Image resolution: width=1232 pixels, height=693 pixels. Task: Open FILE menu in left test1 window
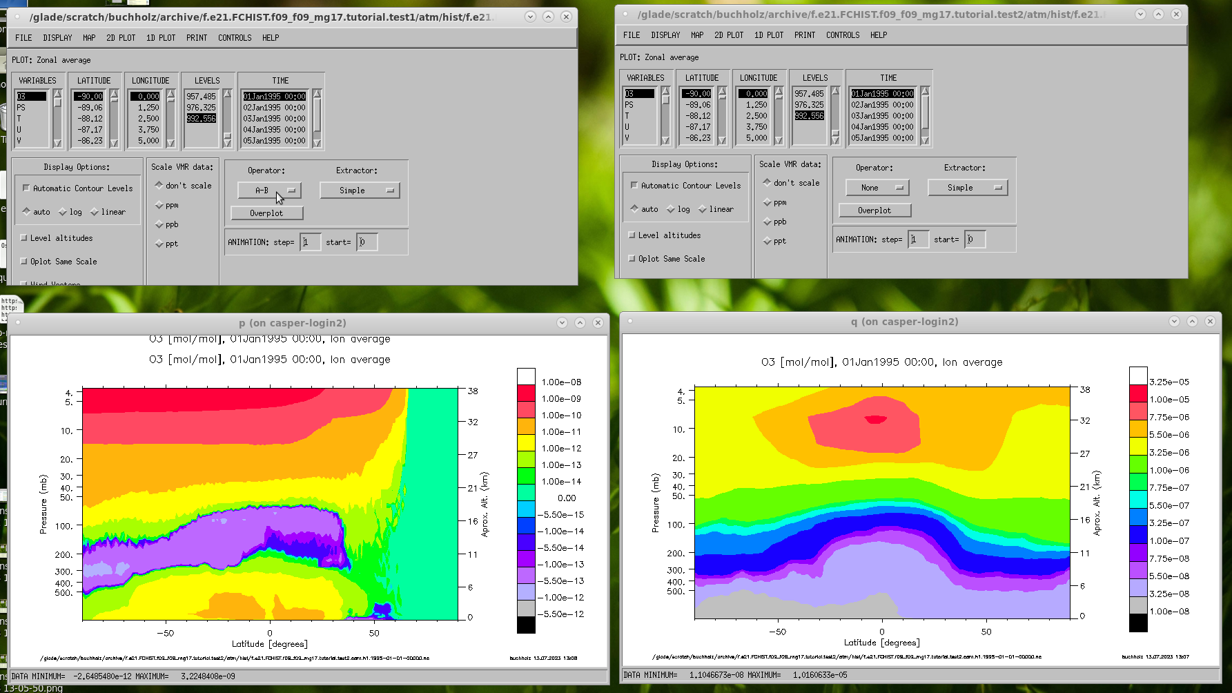point(23,38)
